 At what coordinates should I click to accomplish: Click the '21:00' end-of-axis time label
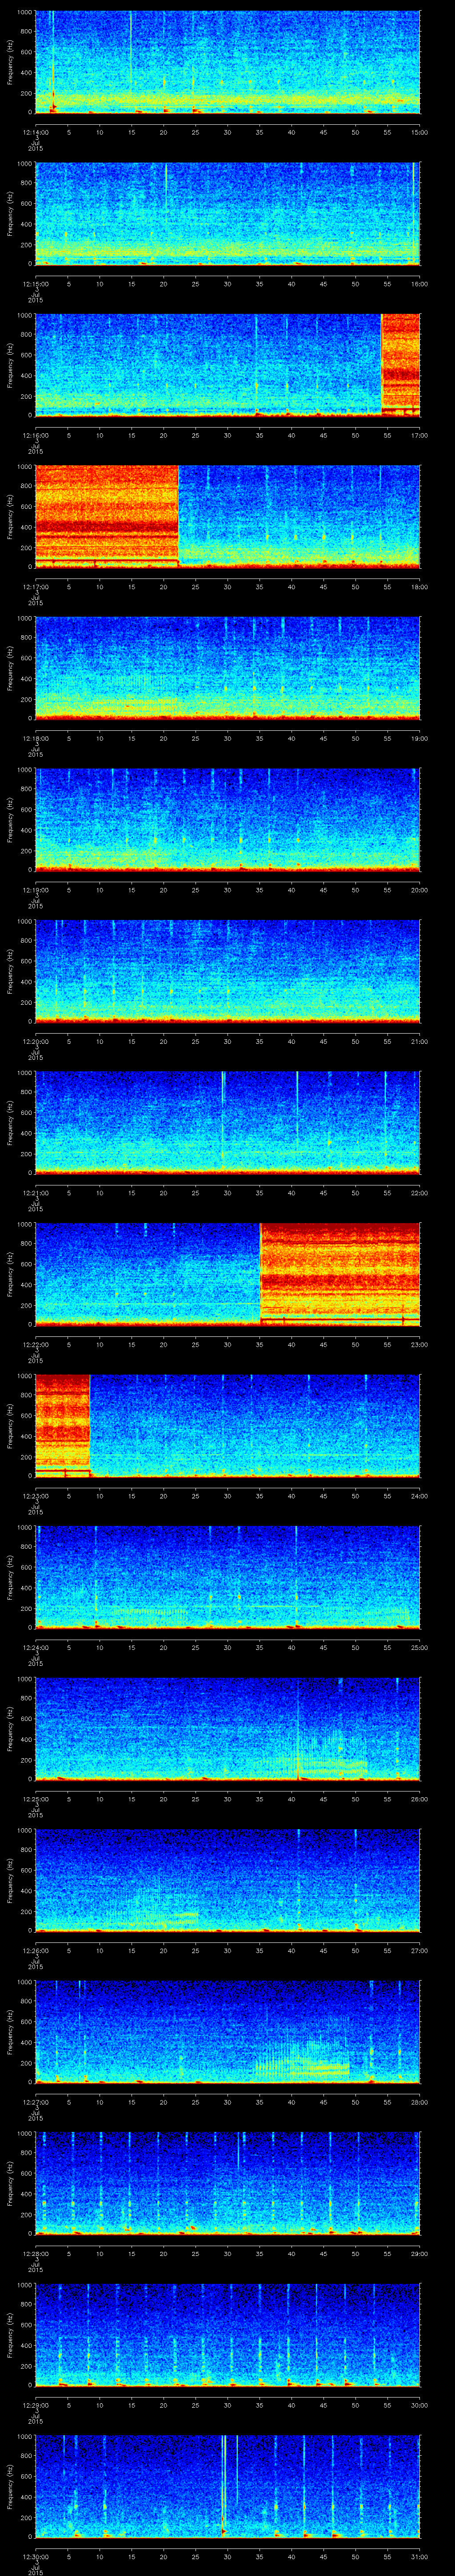coord(419,1041)
